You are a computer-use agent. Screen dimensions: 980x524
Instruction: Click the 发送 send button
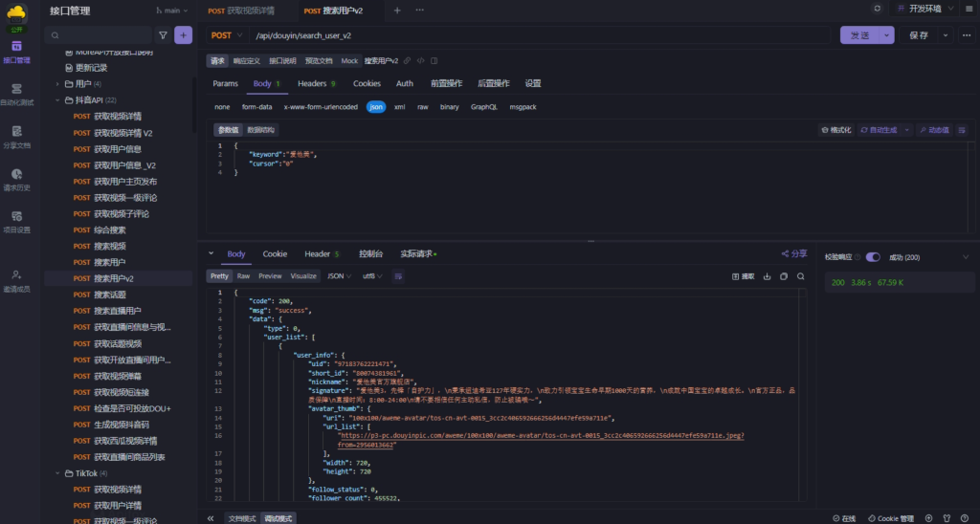coord(859,35)
